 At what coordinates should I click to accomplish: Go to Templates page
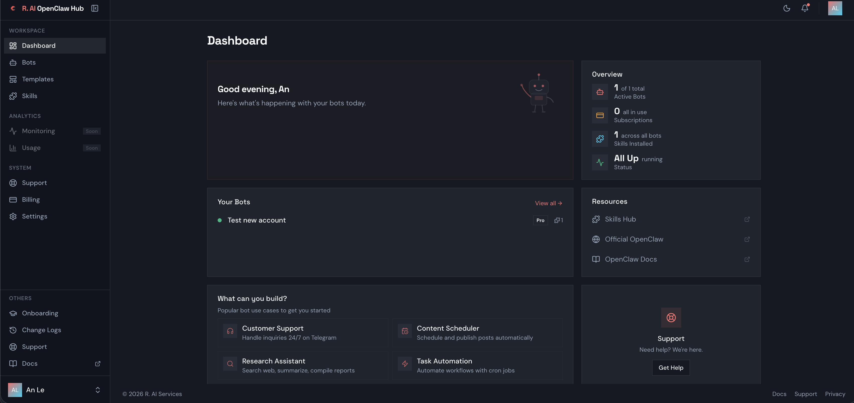(x=37, y=79)
